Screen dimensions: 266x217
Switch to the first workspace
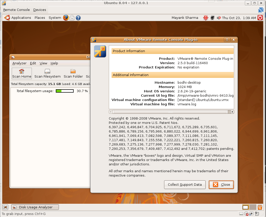(245, 207)
